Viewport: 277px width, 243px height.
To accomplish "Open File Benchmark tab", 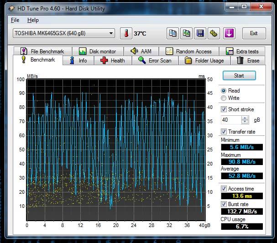I will 43,52.
